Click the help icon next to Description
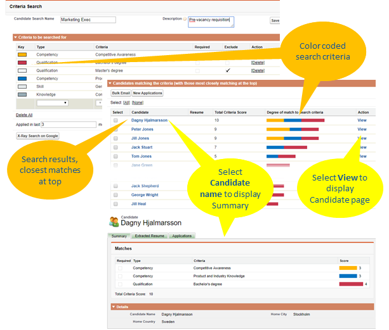Viewport: 389px width, 330px height. [x=186, y=20]
